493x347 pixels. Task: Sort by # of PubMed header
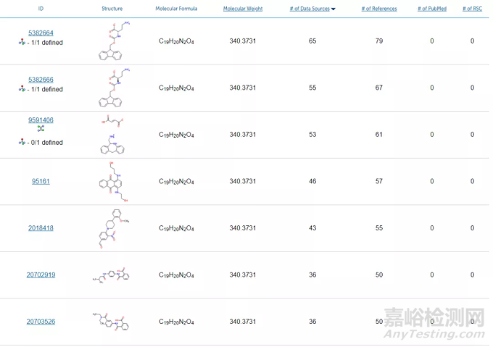tap(432, 9)
